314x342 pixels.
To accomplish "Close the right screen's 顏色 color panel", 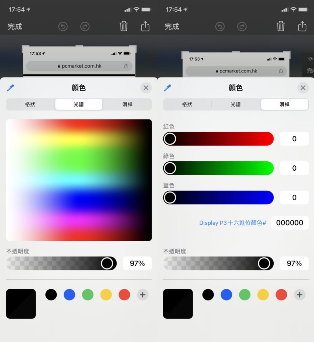I will tap(303, 88).
